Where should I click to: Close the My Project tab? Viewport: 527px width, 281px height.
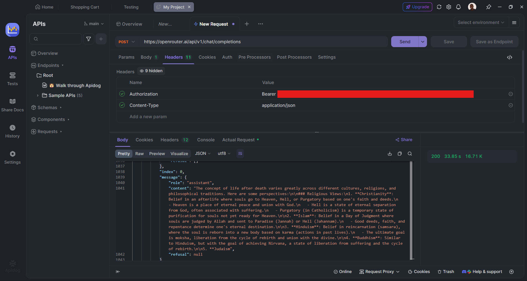pyautogui.click(x=189, y=7)
